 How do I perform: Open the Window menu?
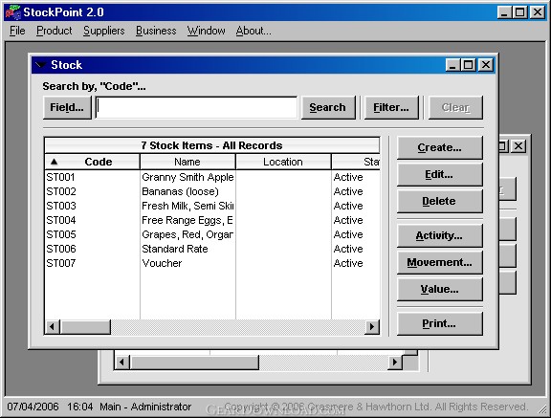click(206, 31)
